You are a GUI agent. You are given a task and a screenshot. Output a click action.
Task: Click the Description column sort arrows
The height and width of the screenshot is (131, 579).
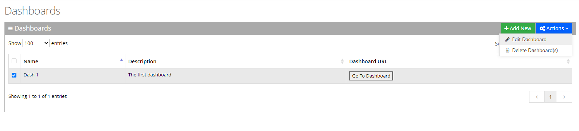342,61
